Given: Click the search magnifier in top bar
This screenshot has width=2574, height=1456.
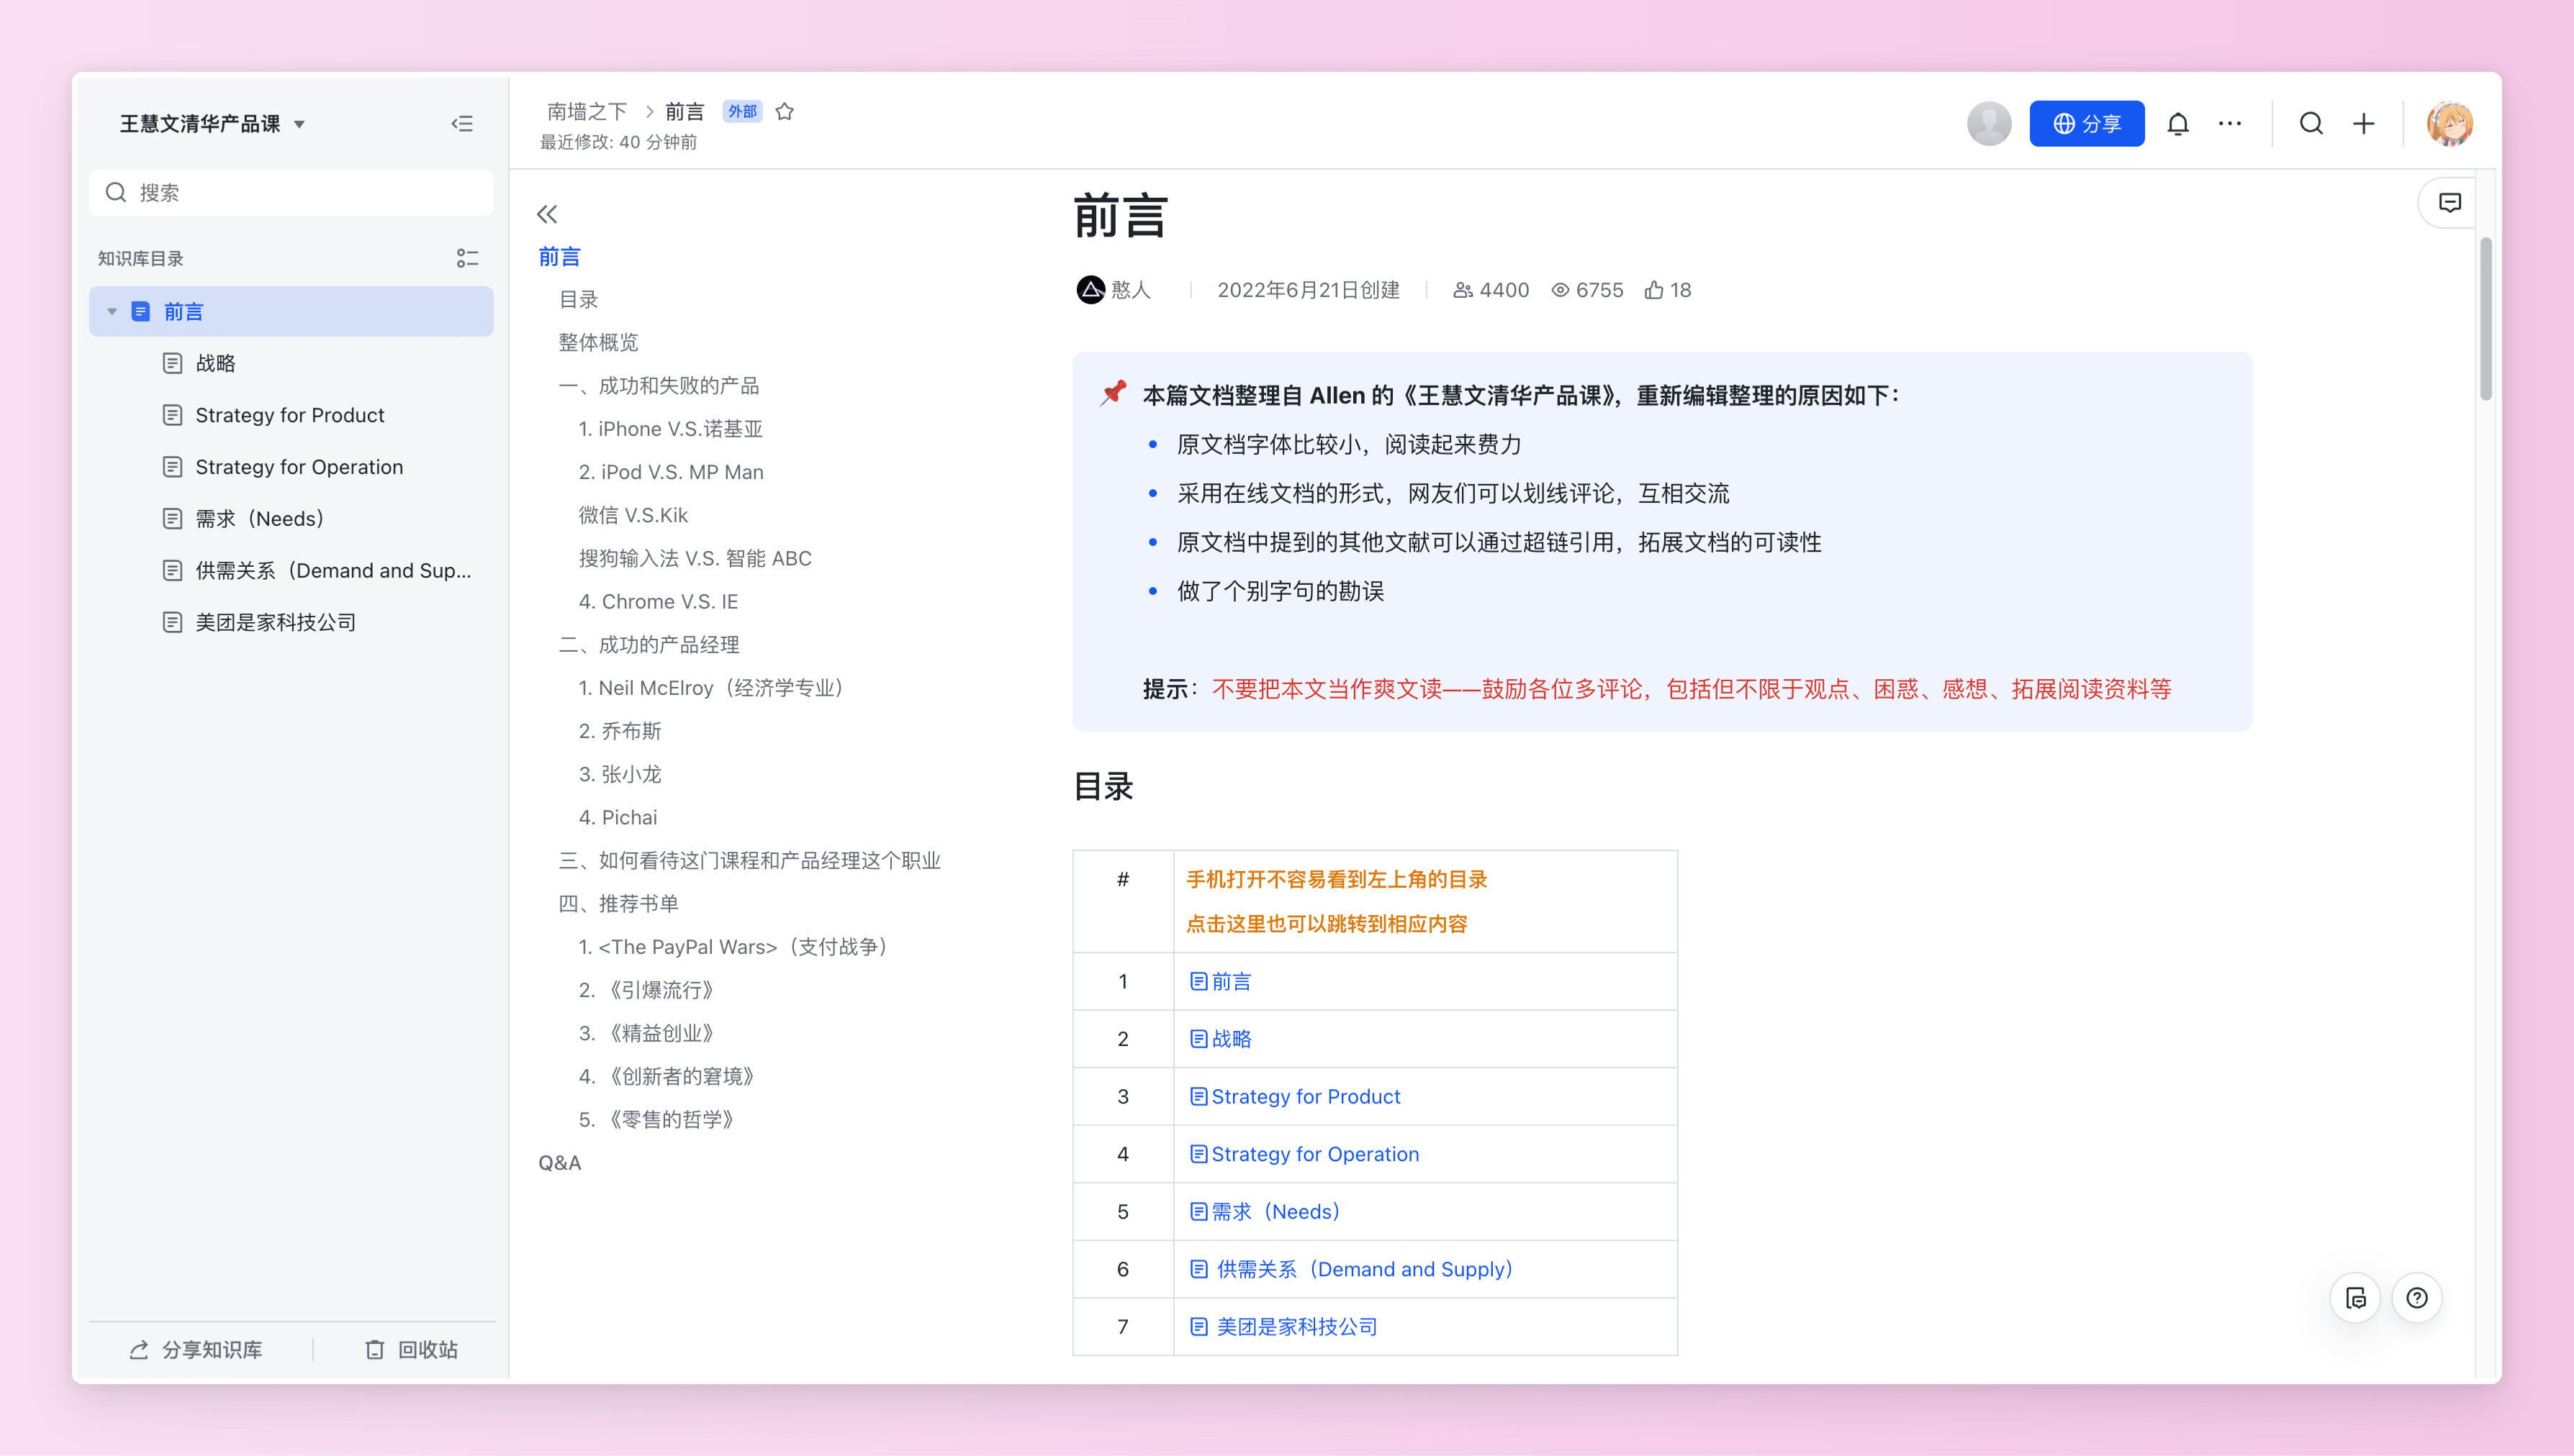Looking at the screenshot, I should (2311, 124).
